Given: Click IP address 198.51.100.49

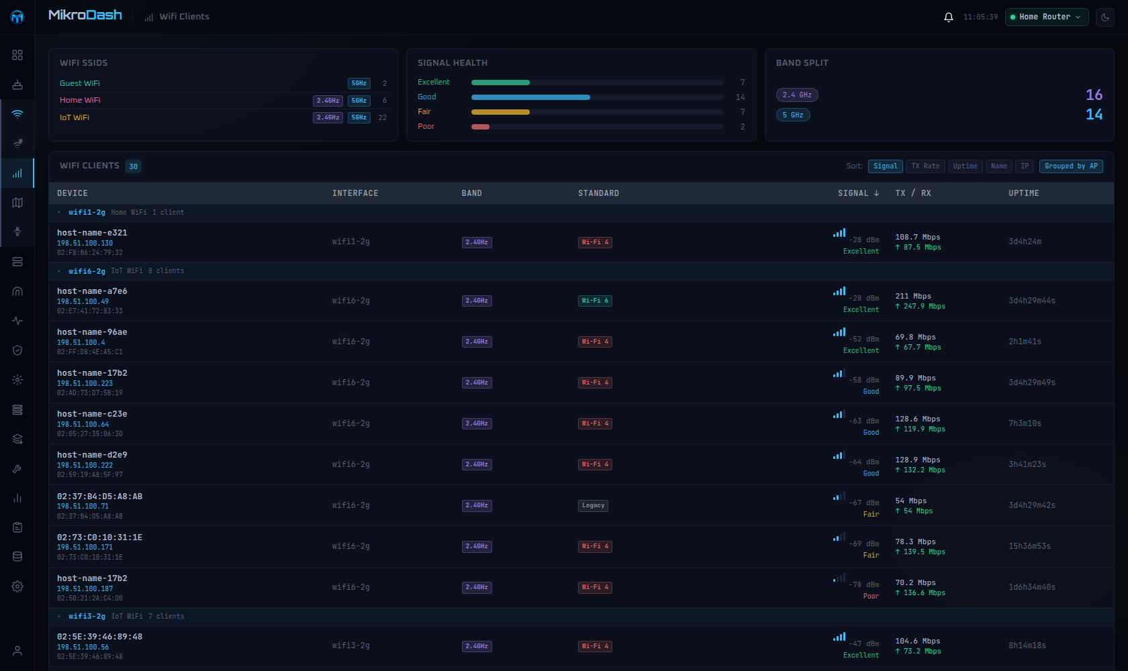Looking at the screenshot, I should pyautogui.click(x=83, y=302).
